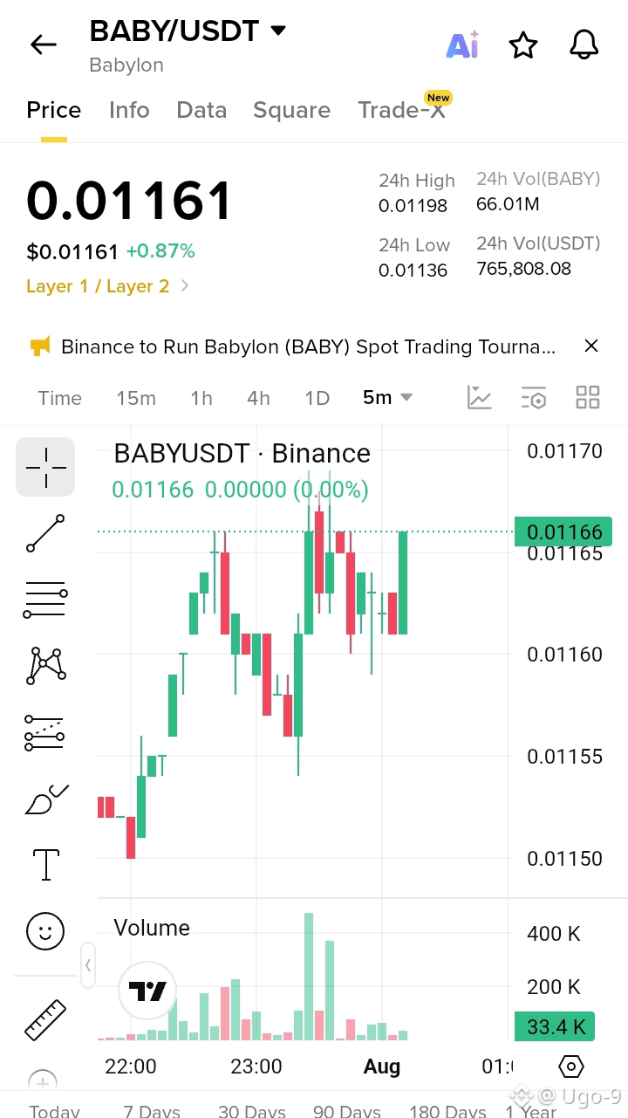This screenshot has height=1118, width=628.
Task: Click the volume value label 33.4 K
Action: (555, 1026)
